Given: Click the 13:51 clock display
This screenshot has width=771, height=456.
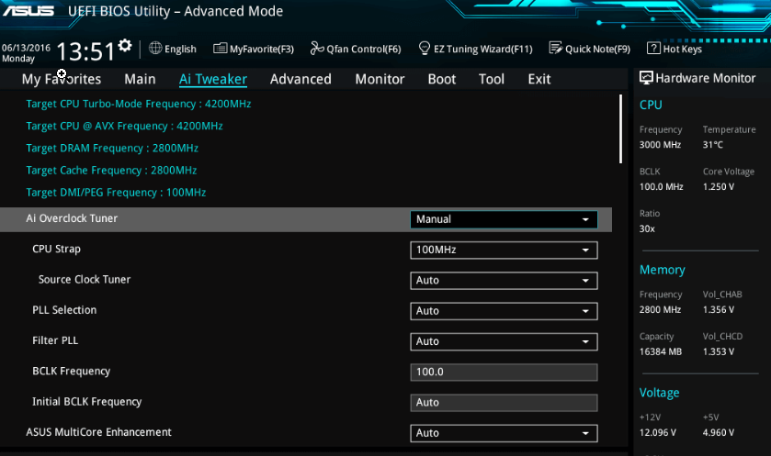Looking at the screenshot, I should click(86, 51).
